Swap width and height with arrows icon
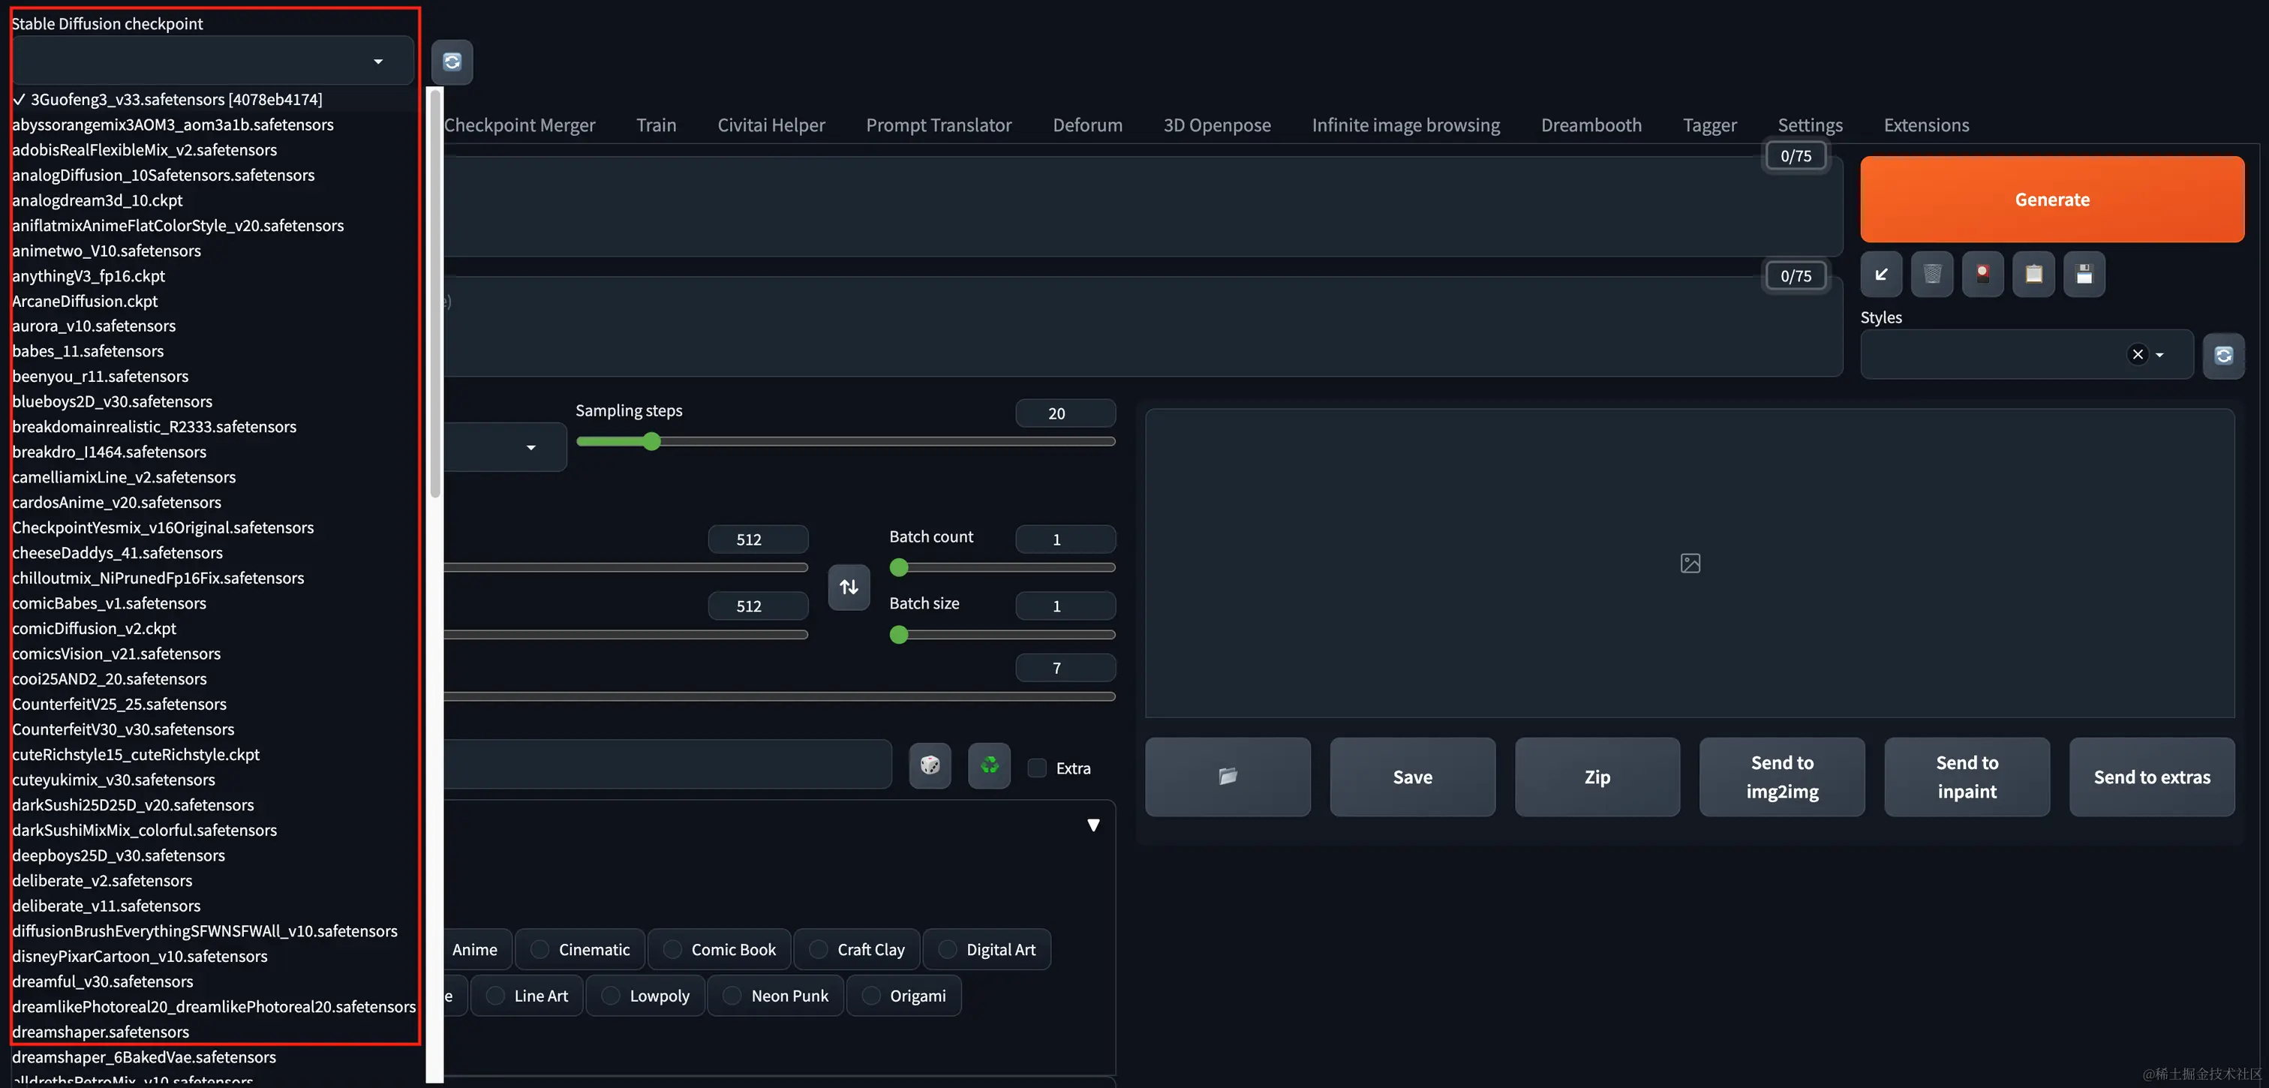 (x=848, y=587)
